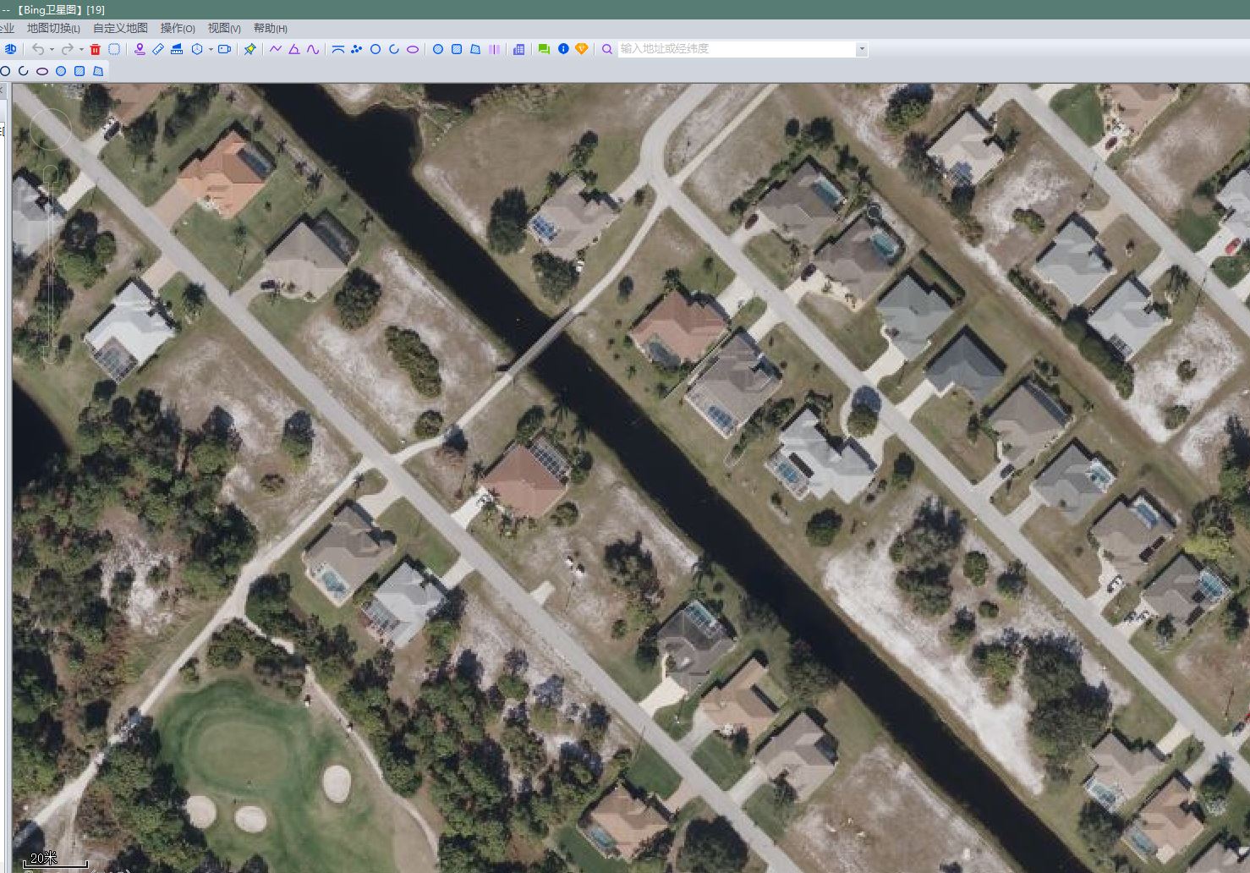The image size is (1250, 873).
Task: Open the undo history dropdown arrow
Action: [52, 50]
